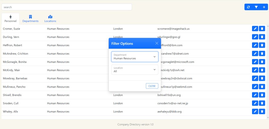Edit the McKirdy, Mair record
The image size is (269, 129).
tap(255, 70)
